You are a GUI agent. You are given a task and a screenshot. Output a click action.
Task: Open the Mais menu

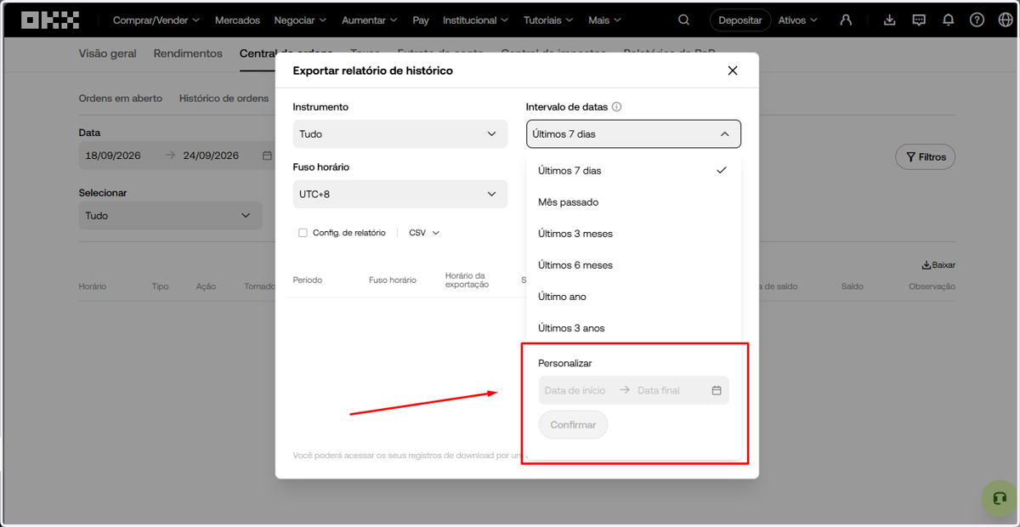click(605, 20)
